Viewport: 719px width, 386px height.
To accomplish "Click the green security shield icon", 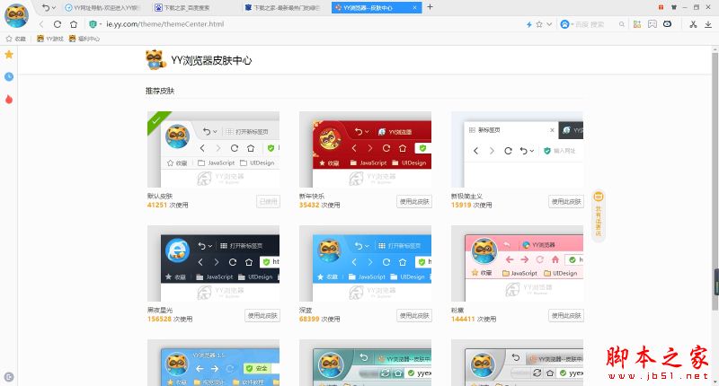I will click(x=93, y=24).
